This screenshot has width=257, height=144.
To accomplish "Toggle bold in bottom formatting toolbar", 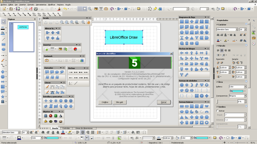I will pos(43,133).
